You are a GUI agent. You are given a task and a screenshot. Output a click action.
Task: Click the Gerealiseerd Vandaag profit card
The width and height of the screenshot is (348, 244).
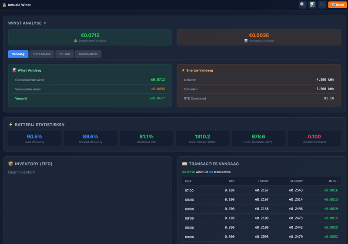pos(90,37)
